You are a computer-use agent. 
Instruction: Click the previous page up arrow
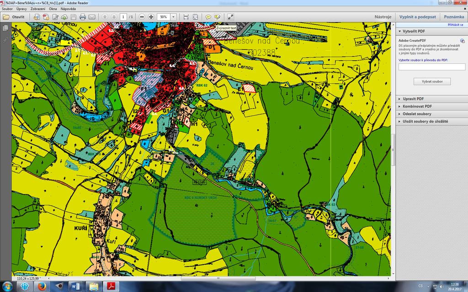(105, 17)
